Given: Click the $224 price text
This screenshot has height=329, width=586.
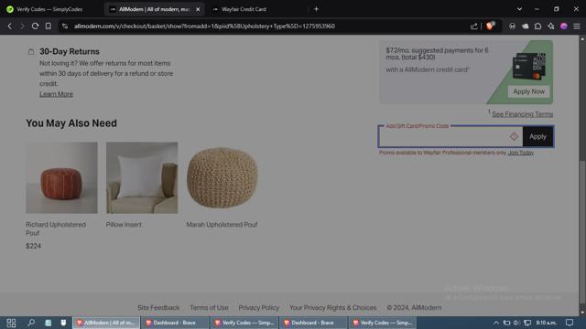Looking at the screenshot, I should tap(33, 246).
